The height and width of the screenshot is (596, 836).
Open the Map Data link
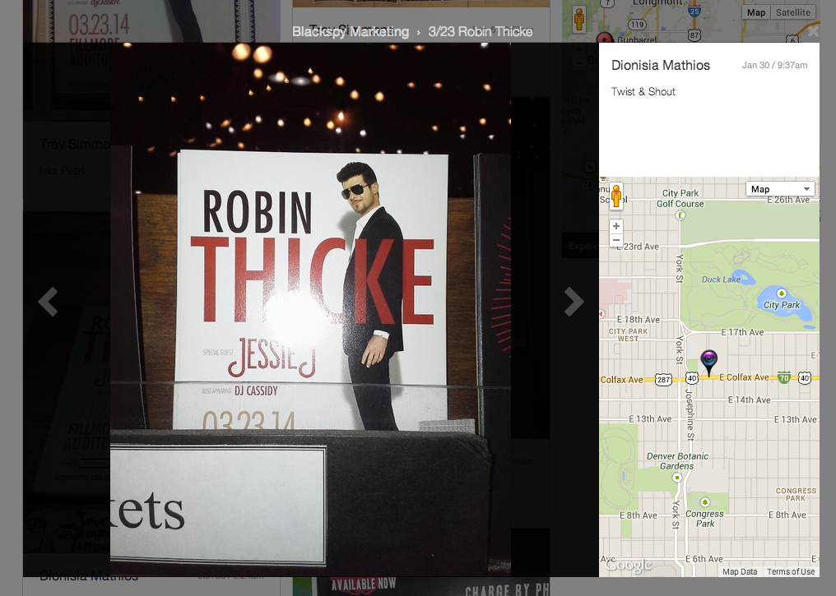coord(740,571)
